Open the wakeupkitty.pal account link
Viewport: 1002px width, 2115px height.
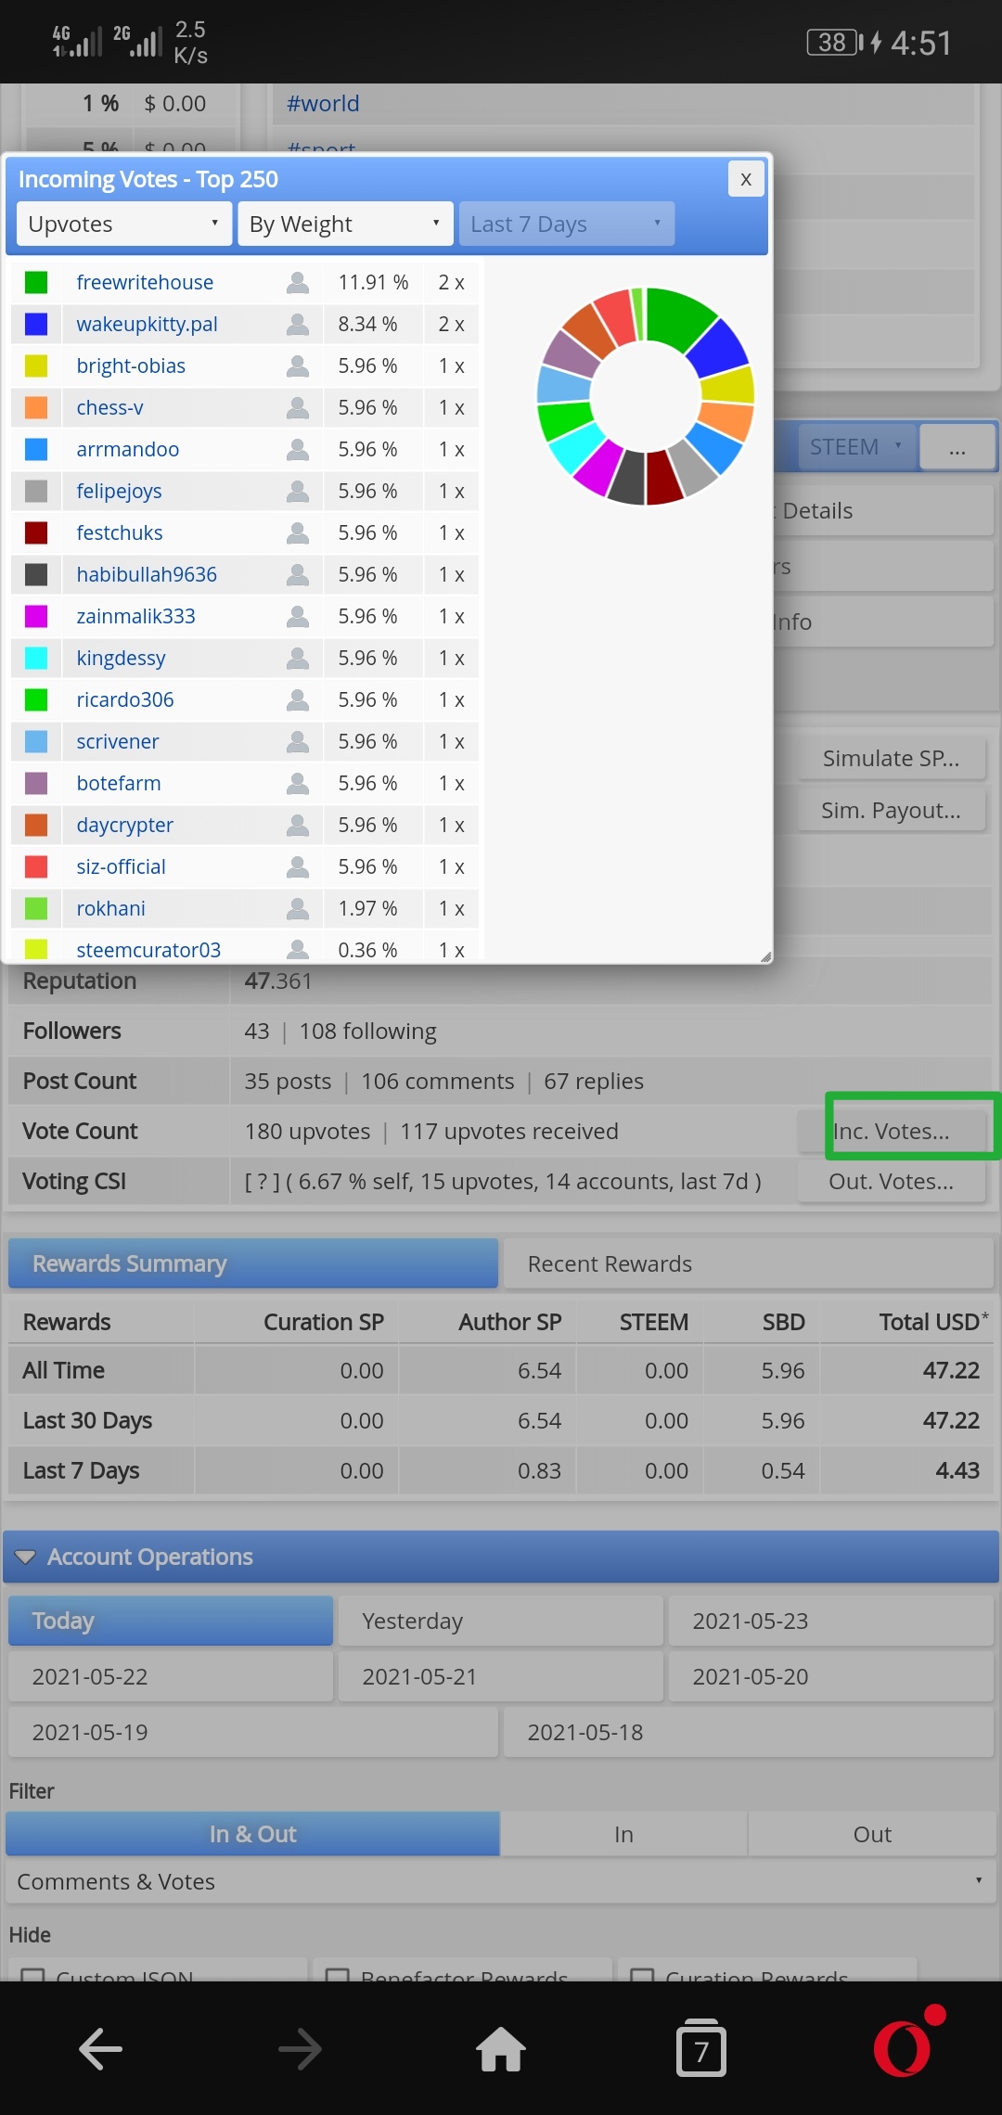[147, 324]
